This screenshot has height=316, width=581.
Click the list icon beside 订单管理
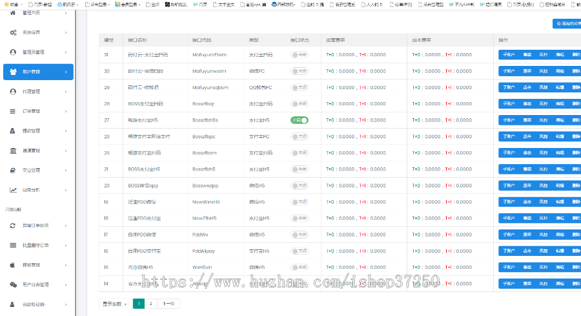(14, 111)
